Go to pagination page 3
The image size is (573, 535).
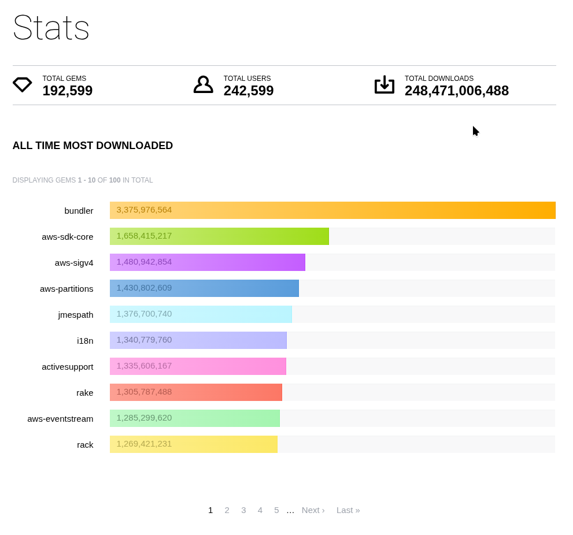point(243,510)
